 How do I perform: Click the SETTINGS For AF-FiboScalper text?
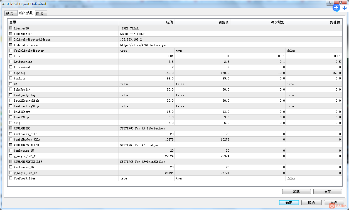(x=142, y=128)
